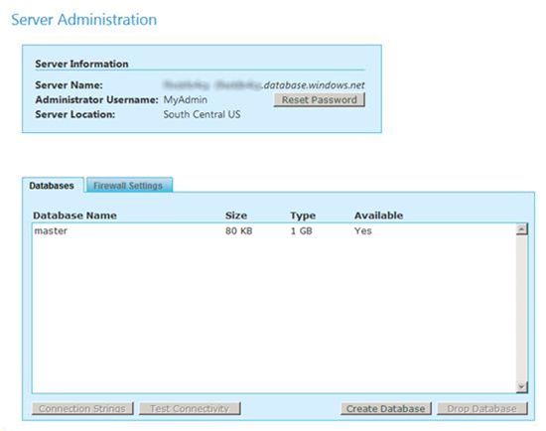Click the Server Administration page heading

84,19
